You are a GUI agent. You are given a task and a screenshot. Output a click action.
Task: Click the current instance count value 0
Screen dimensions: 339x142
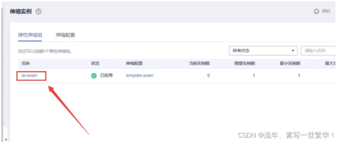coord(208,76)
